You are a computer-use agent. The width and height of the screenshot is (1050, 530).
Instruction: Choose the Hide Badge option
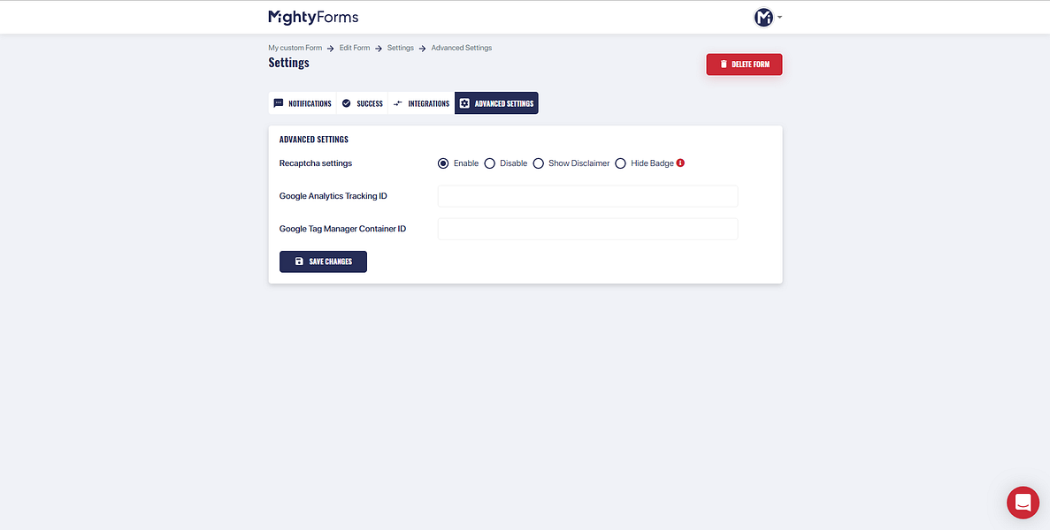tap(619, 163)
